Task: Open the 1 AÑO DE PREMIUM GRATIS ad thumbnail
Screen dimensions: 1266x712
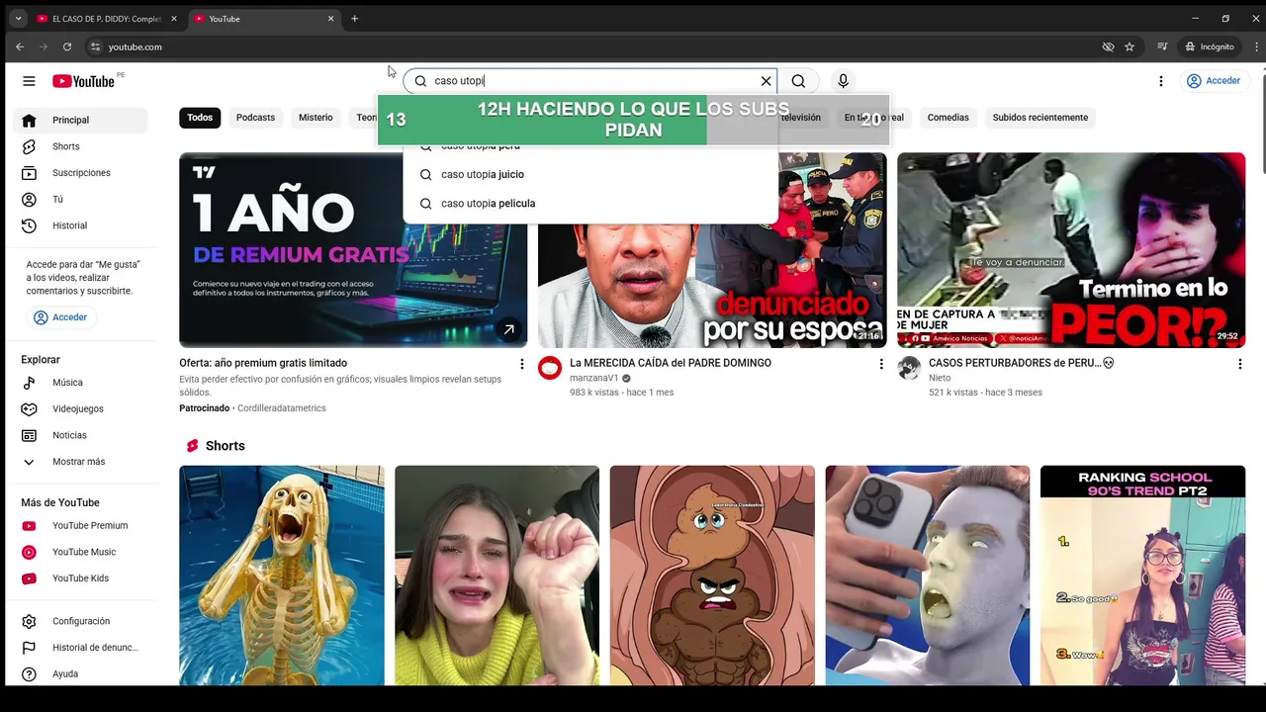Action: pyautogui.click(x=353, y=250)
